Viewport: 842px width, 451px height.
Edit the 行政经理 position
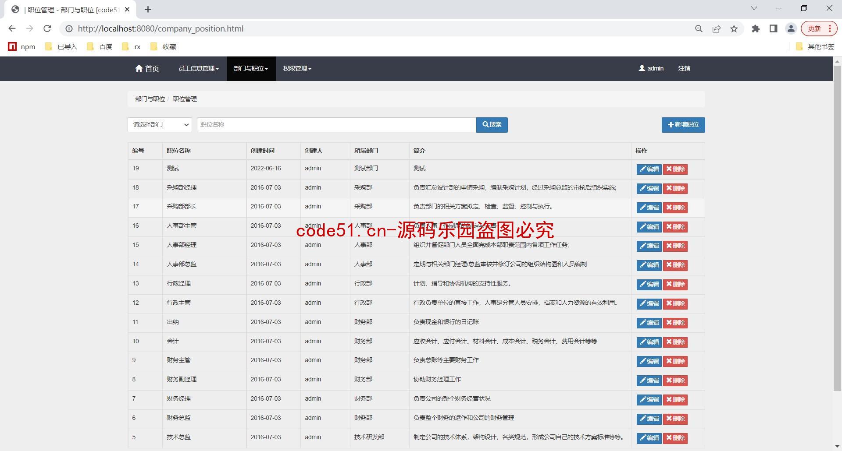pyautogui.click(x=649, y=284)
